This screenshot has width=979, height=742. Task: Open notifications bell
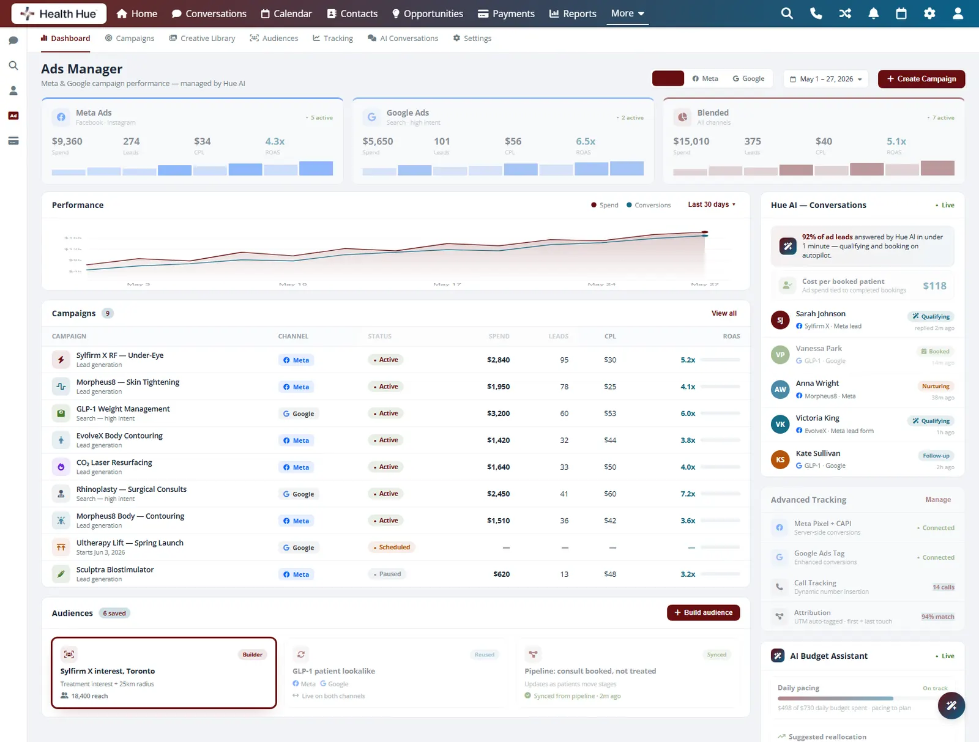coord(874,13)
